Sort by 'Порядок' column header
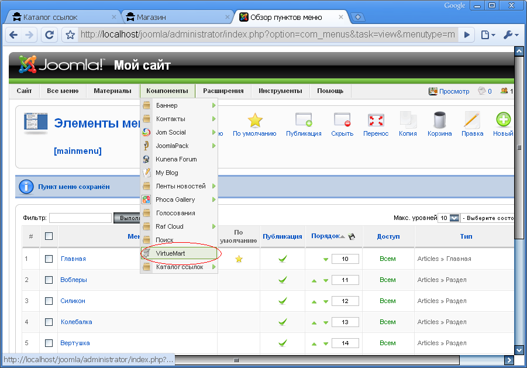The image size is (527, 368). [x=325, y=236]
